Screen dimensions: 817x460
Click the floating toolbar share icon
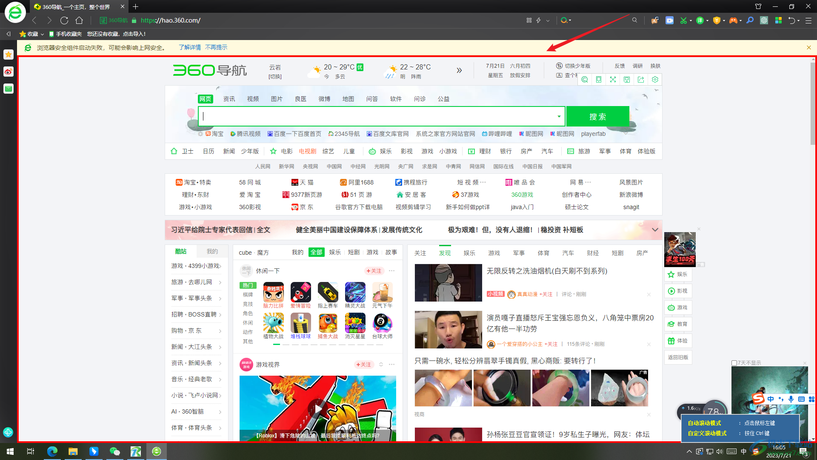coord(641,80)
